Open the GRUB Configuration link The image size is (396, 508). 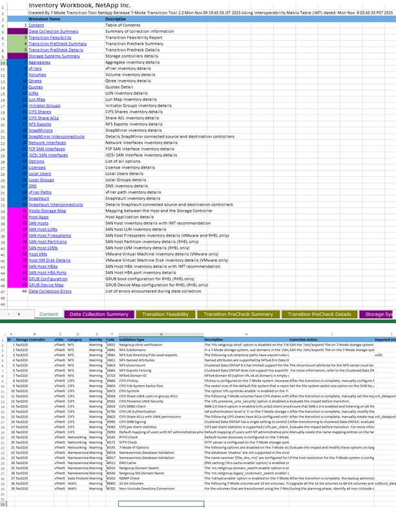point(48,279)
